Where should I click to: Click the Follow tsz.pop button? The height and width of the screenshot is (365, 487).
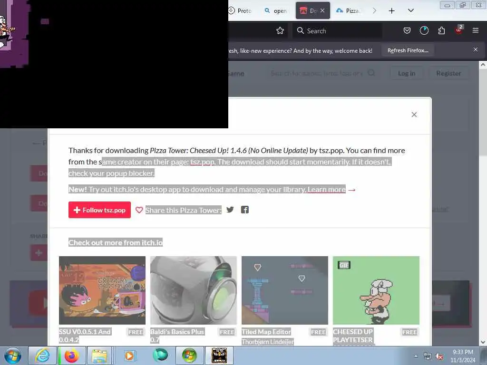point(99,210)
